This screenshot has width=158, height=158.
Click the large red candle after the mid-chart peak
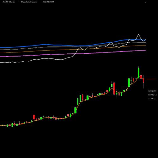tap(114, 88)
